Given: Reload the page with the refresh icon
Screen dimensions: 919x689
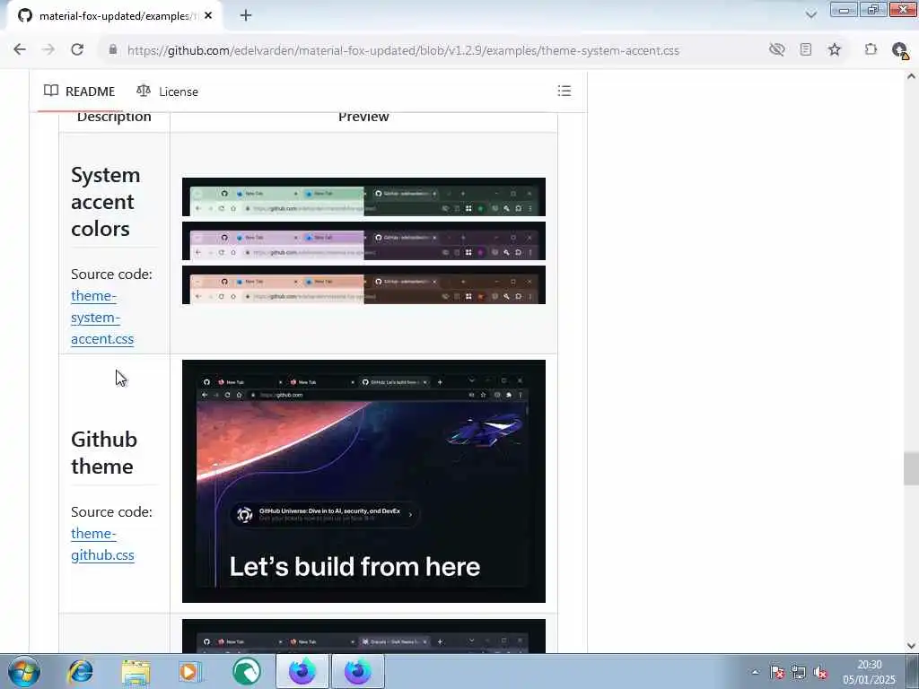Looking at the screenshot, I should pyautogui.click(x=77, y=50).
